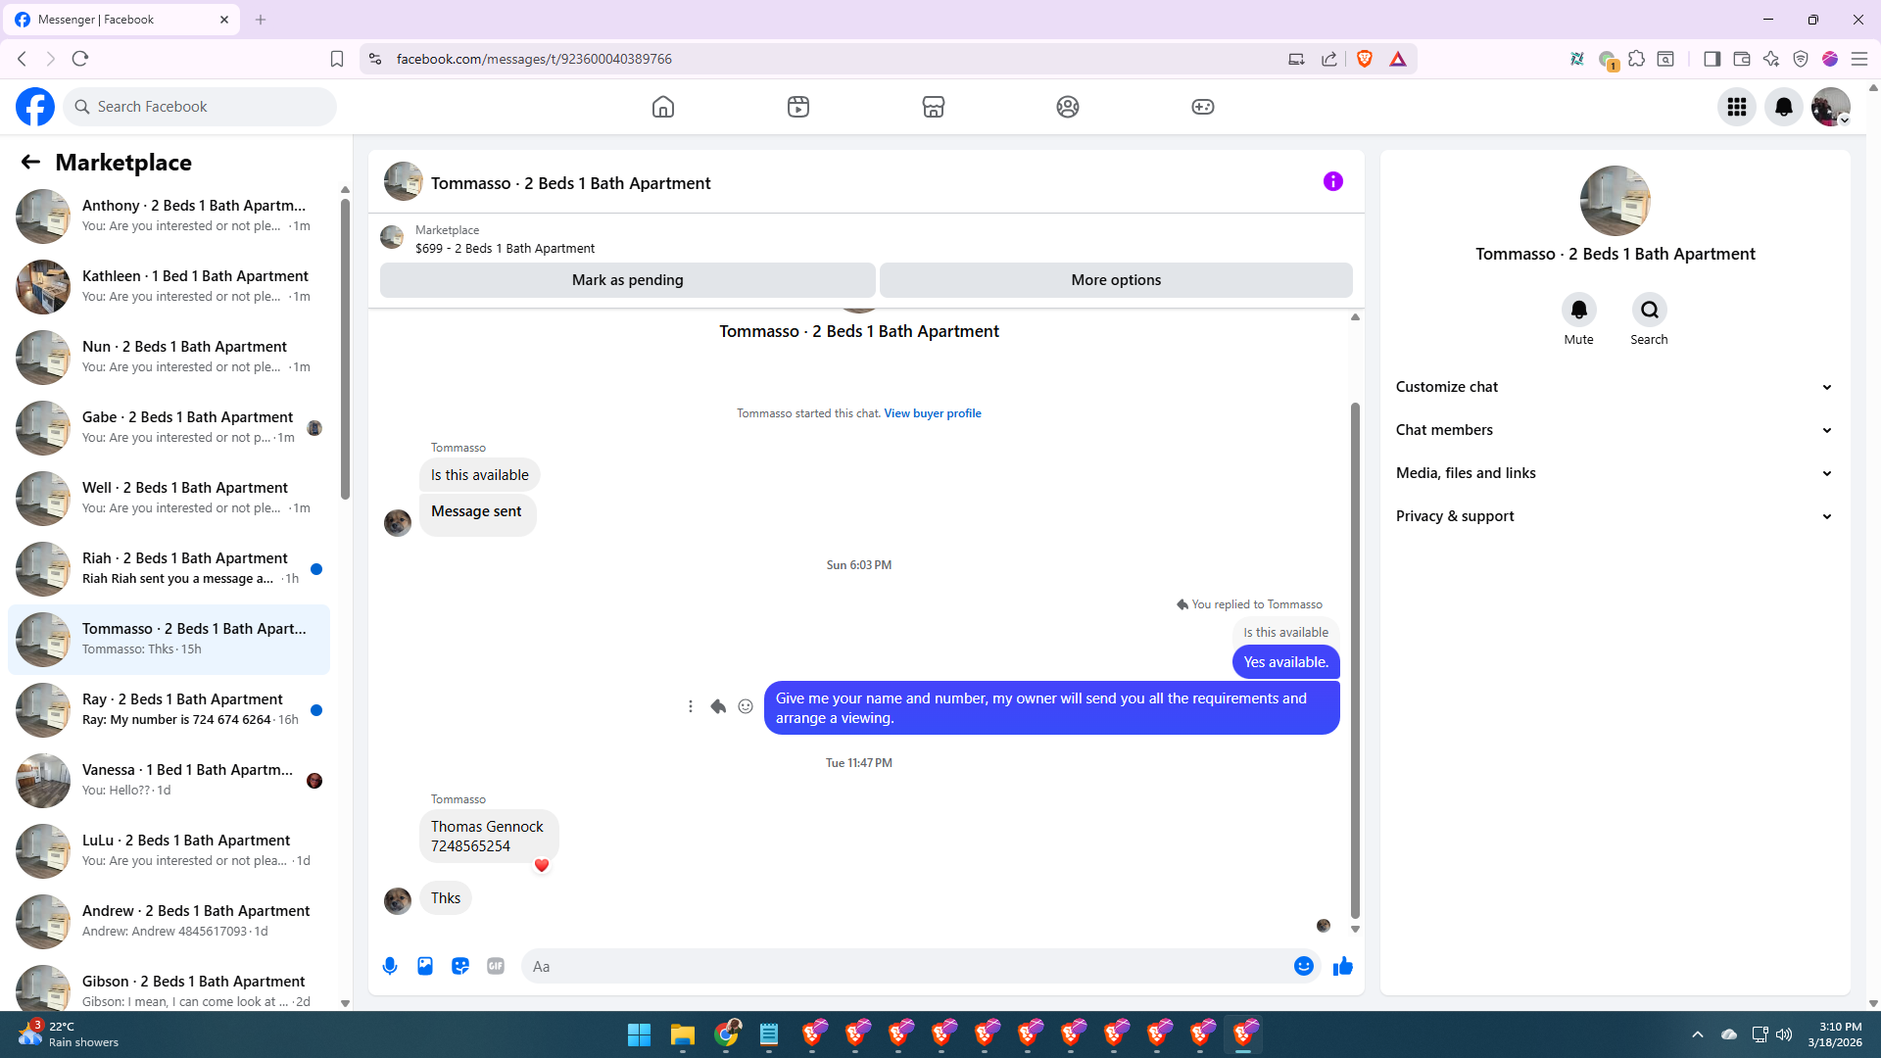Expand the Customize chat section
The height and width of the screenshot is (1058, 1881).
coord(1614,387)
